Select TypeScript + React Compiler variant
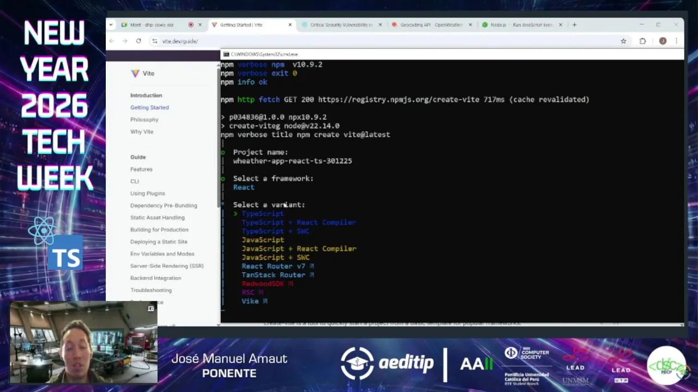 pyautogui.click(x=299, y=222)
